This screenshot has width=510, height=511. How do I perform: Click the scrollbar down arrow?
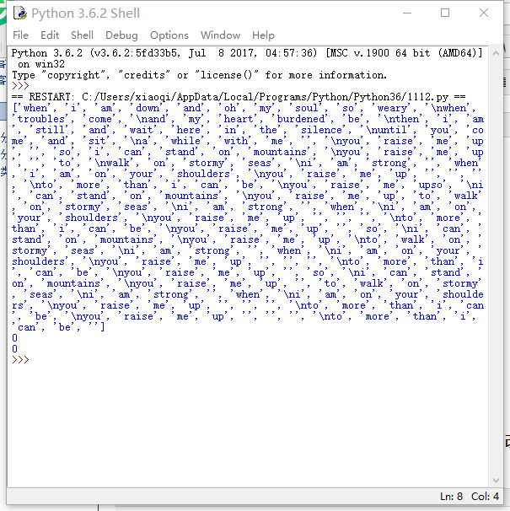tap(496, 481)
